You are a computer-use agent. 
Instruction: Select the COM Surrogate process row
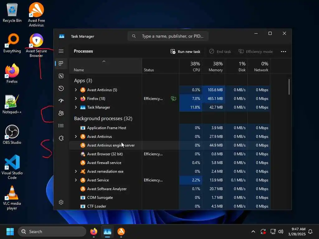point(170,198)
